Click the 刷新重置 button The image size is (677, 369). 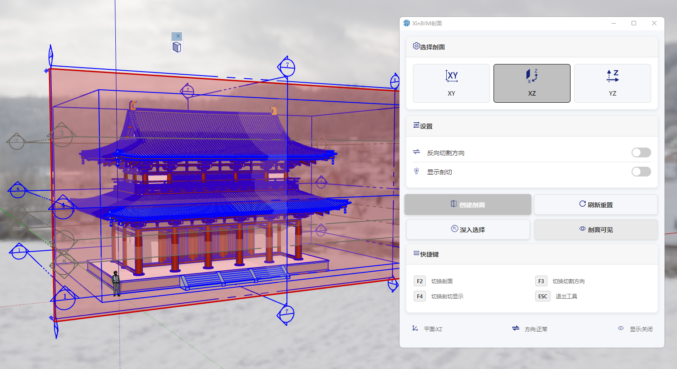[x=596, y=205]
